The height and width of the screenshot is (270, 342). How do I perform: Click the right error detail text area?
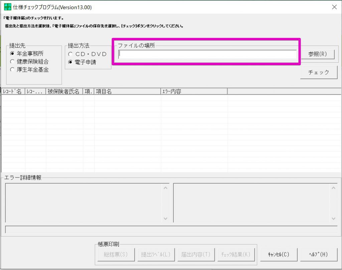coord(255,203)
